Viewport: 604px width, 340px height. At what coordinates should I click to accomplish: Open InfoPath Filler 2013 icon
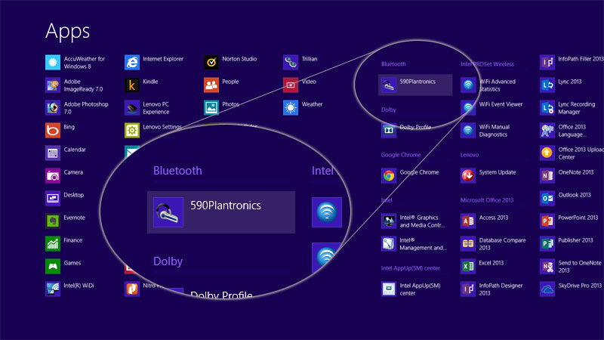[x=547, y=63]
